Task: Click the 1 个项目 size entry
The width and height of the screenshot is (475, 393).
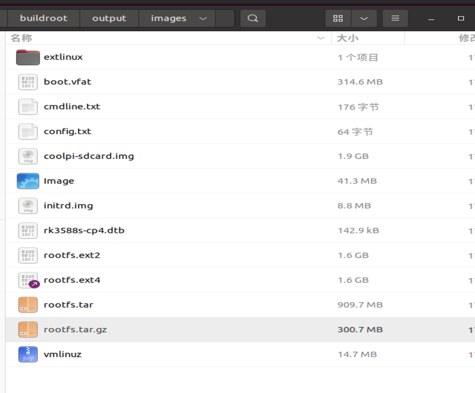Action: (358, 58)
